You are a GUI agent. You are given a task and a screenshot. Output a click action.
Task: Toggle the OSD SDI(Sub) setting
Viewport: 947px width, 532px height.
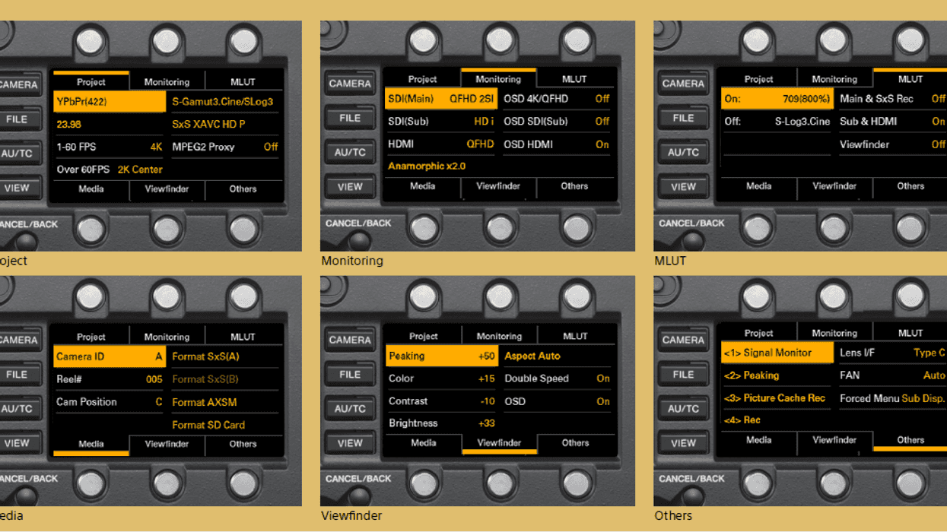(557, 122)
